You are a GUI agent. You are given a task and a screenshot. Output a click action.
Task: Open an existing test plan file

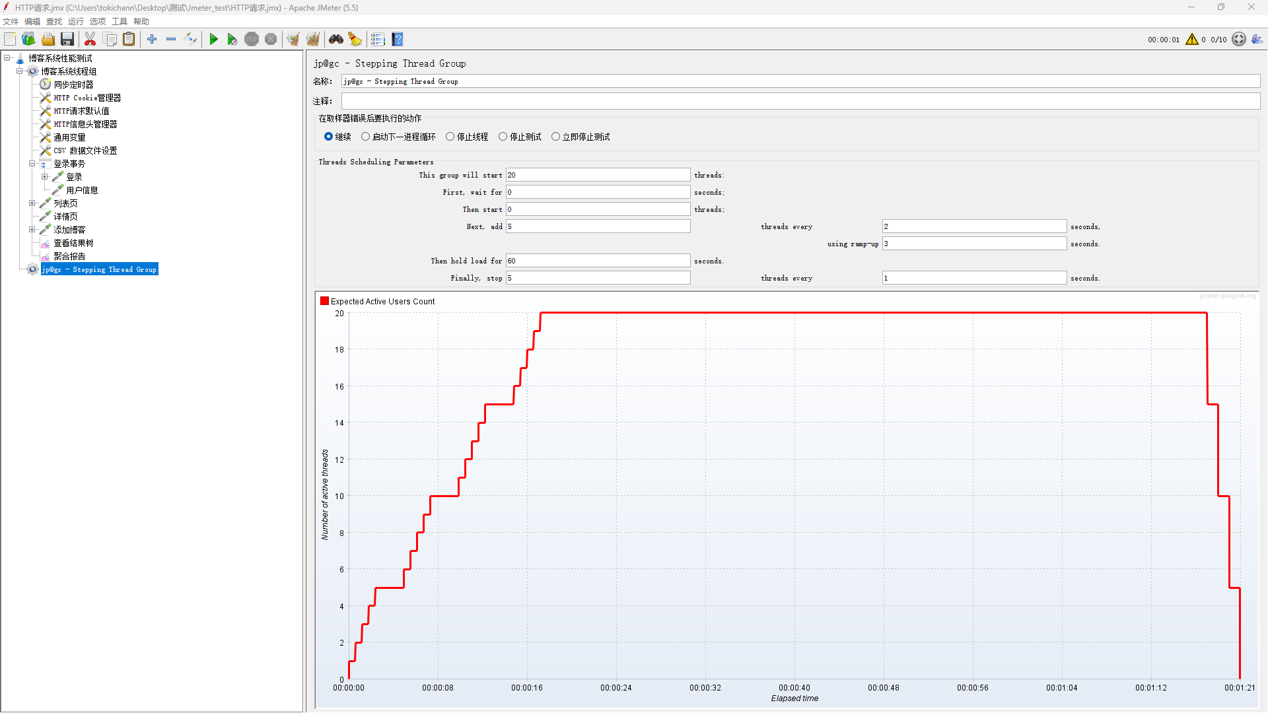tap(48, 40)
